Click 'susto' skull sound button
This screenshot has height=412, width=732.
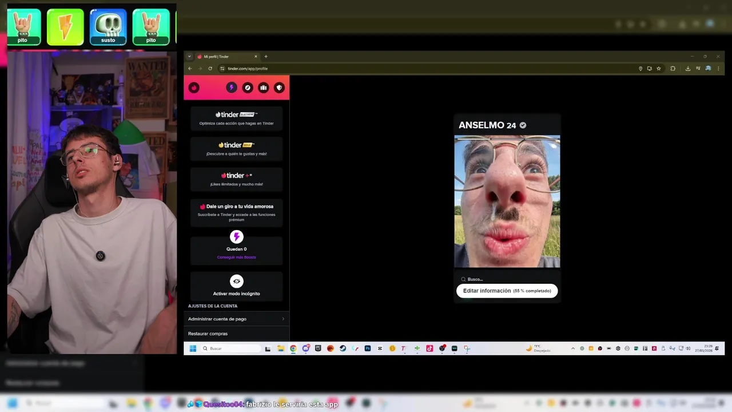tap(108, 27)
